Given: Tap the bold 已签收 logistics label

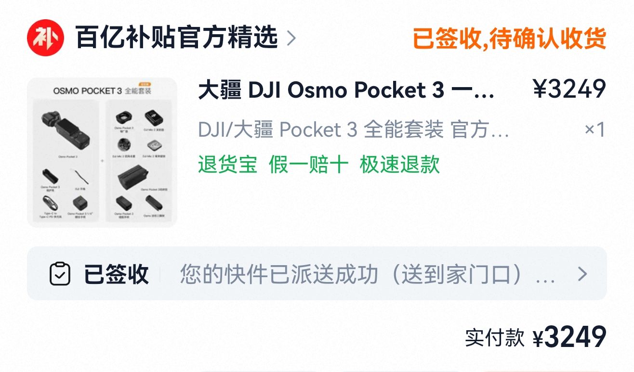Looking at the screenshot, I should tap(116, 274).
